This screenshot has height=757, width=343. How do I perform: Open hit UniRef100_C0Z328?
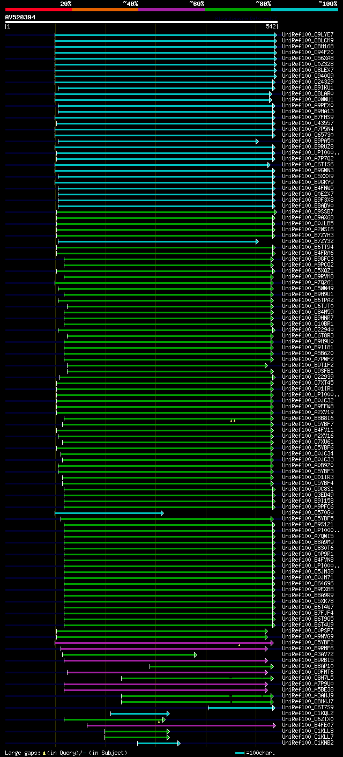point(308,64)
